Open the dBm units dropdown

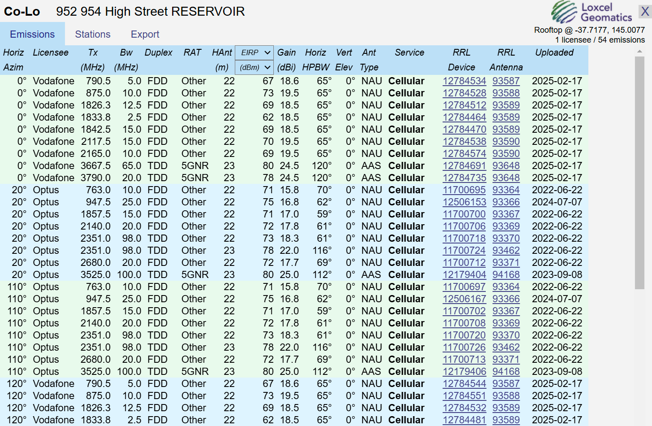coord(254,67)
